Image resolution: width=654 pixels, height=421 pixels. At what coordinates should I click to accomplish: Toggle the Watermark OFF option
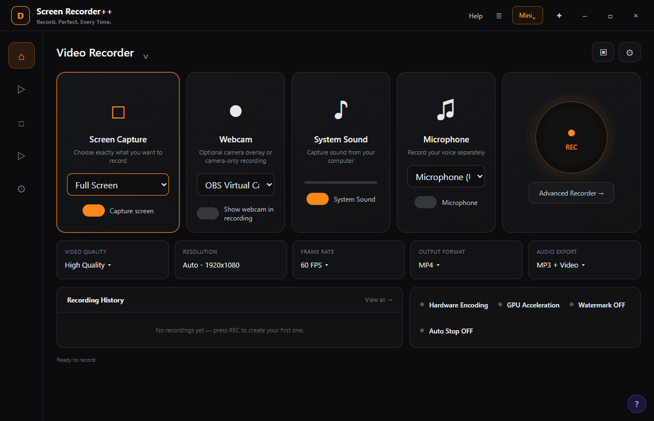click(x=597, y=305)
